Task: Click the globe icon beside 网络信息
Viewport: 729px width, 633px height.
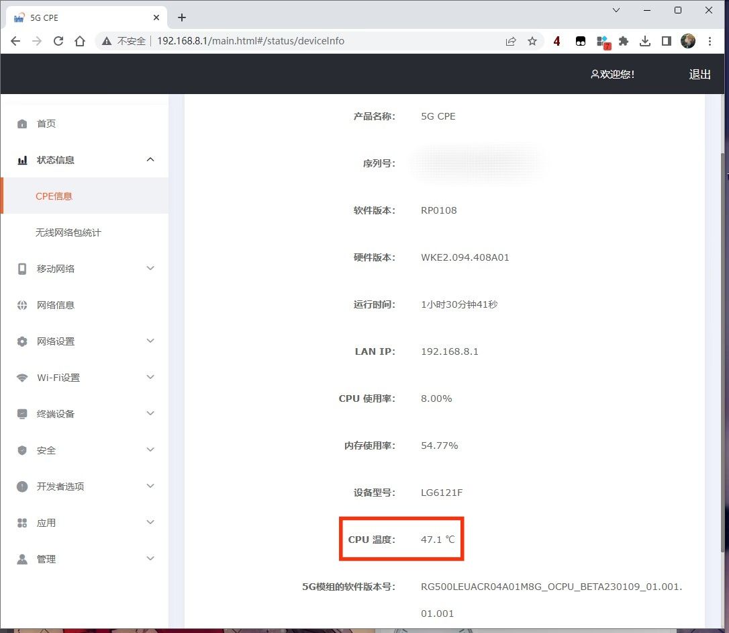Action: 22,305
